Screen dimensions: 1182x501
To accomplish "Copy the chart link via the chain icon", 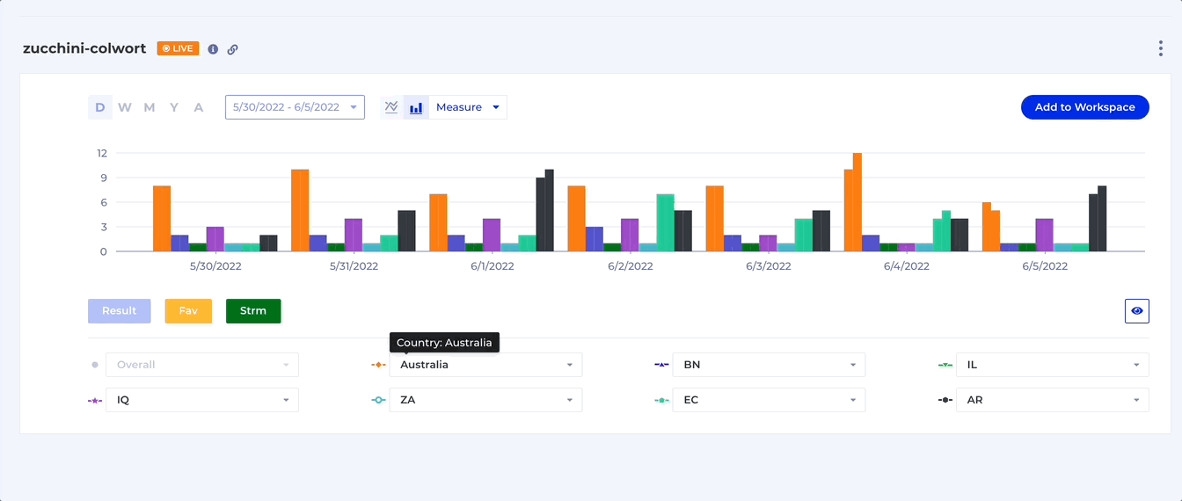I will point(233,49).
